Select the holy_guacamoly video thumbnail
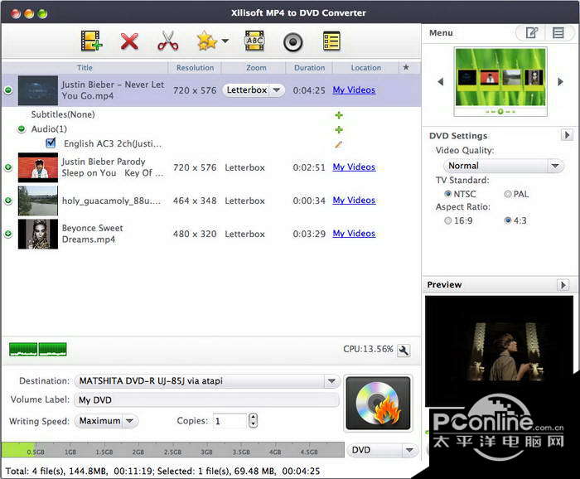Viewport: 580px width, 479px height. [x=38, y=201]
